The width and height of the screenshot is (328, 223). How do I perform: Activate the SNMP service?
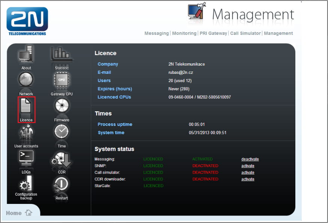[x=248, y=166]
